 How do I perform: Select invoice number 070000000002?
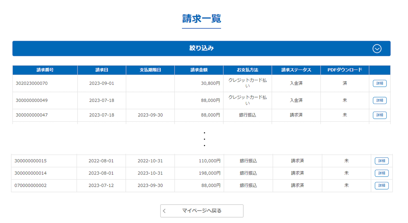tap(30, 185)
